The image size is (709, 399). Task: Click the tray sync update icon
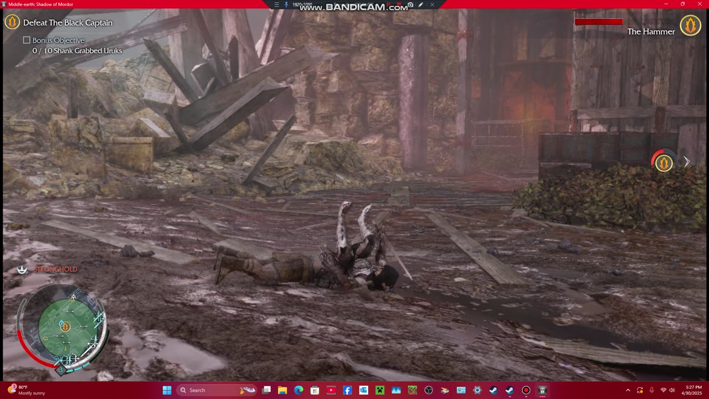pos(640,390)
